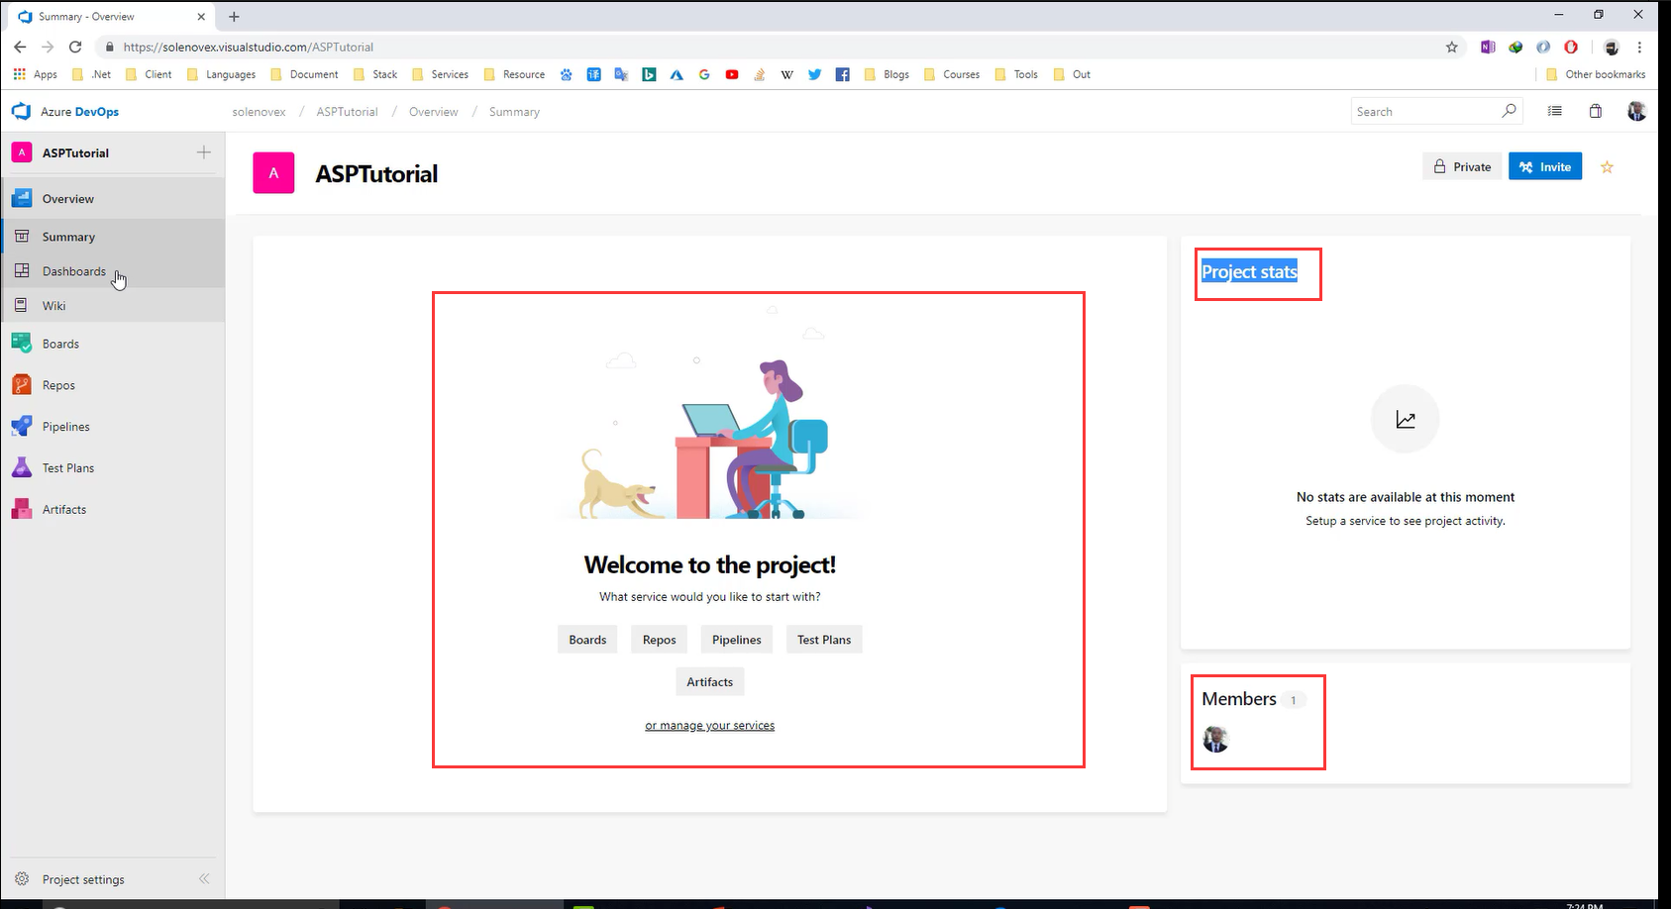1671x909 pixels.
Task: Open the Twitter bookmark icon
Action: tap(814, 74)
